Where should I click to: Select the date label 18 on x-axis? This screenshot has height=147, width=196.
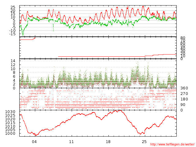(x=108, y=142)
